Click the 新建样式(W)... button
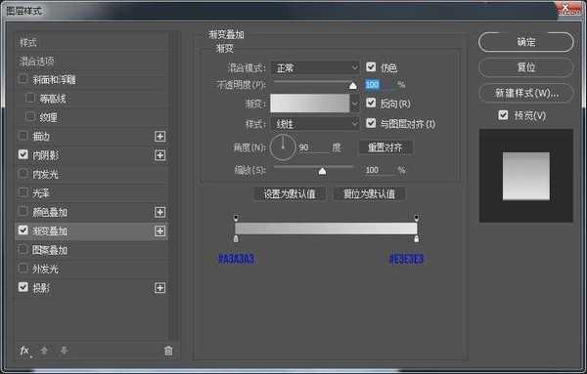Screen dimensions: 587x374 point(526,93)
